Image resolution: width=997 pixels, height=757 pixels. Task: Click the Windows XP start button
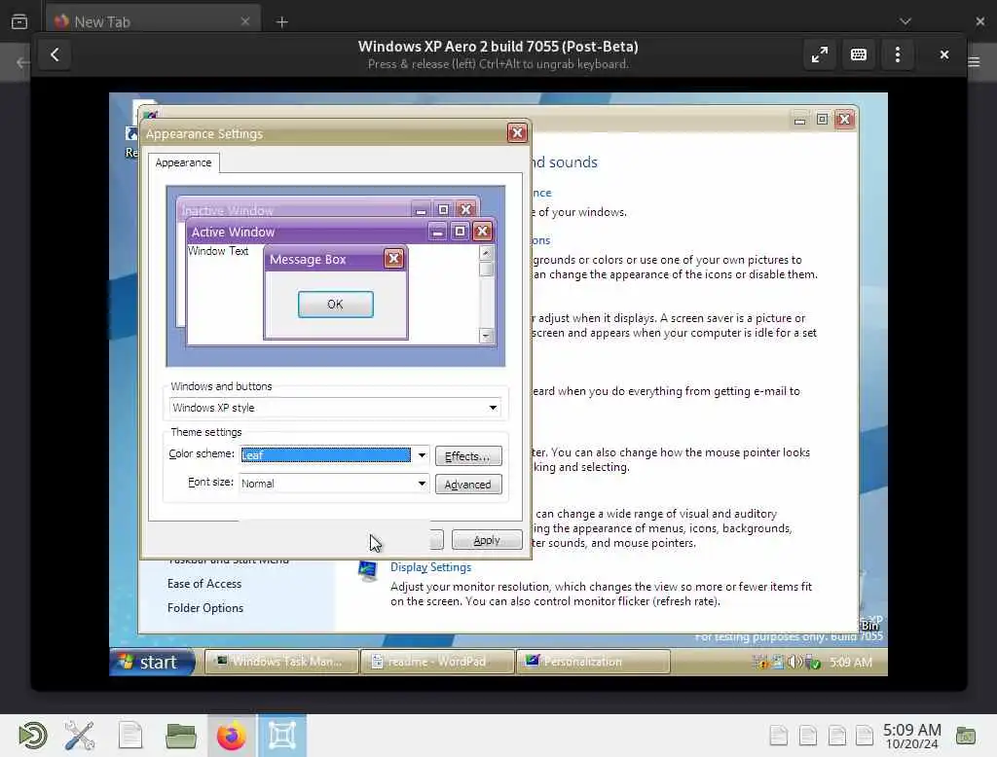tap(152, 662)
